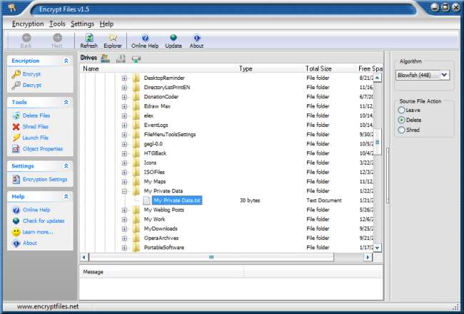Select the ISOFiles folder row

click(154, 172)
